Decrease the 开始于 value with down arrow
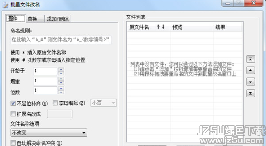 click(x=61, y=73)
